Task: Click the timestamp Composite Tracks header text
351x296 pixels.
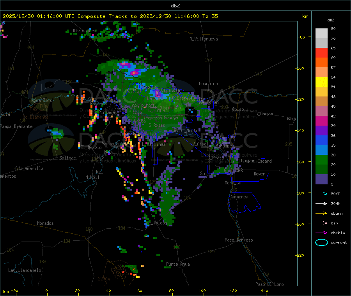Action: pyautogui.click(x=110, y=16)
